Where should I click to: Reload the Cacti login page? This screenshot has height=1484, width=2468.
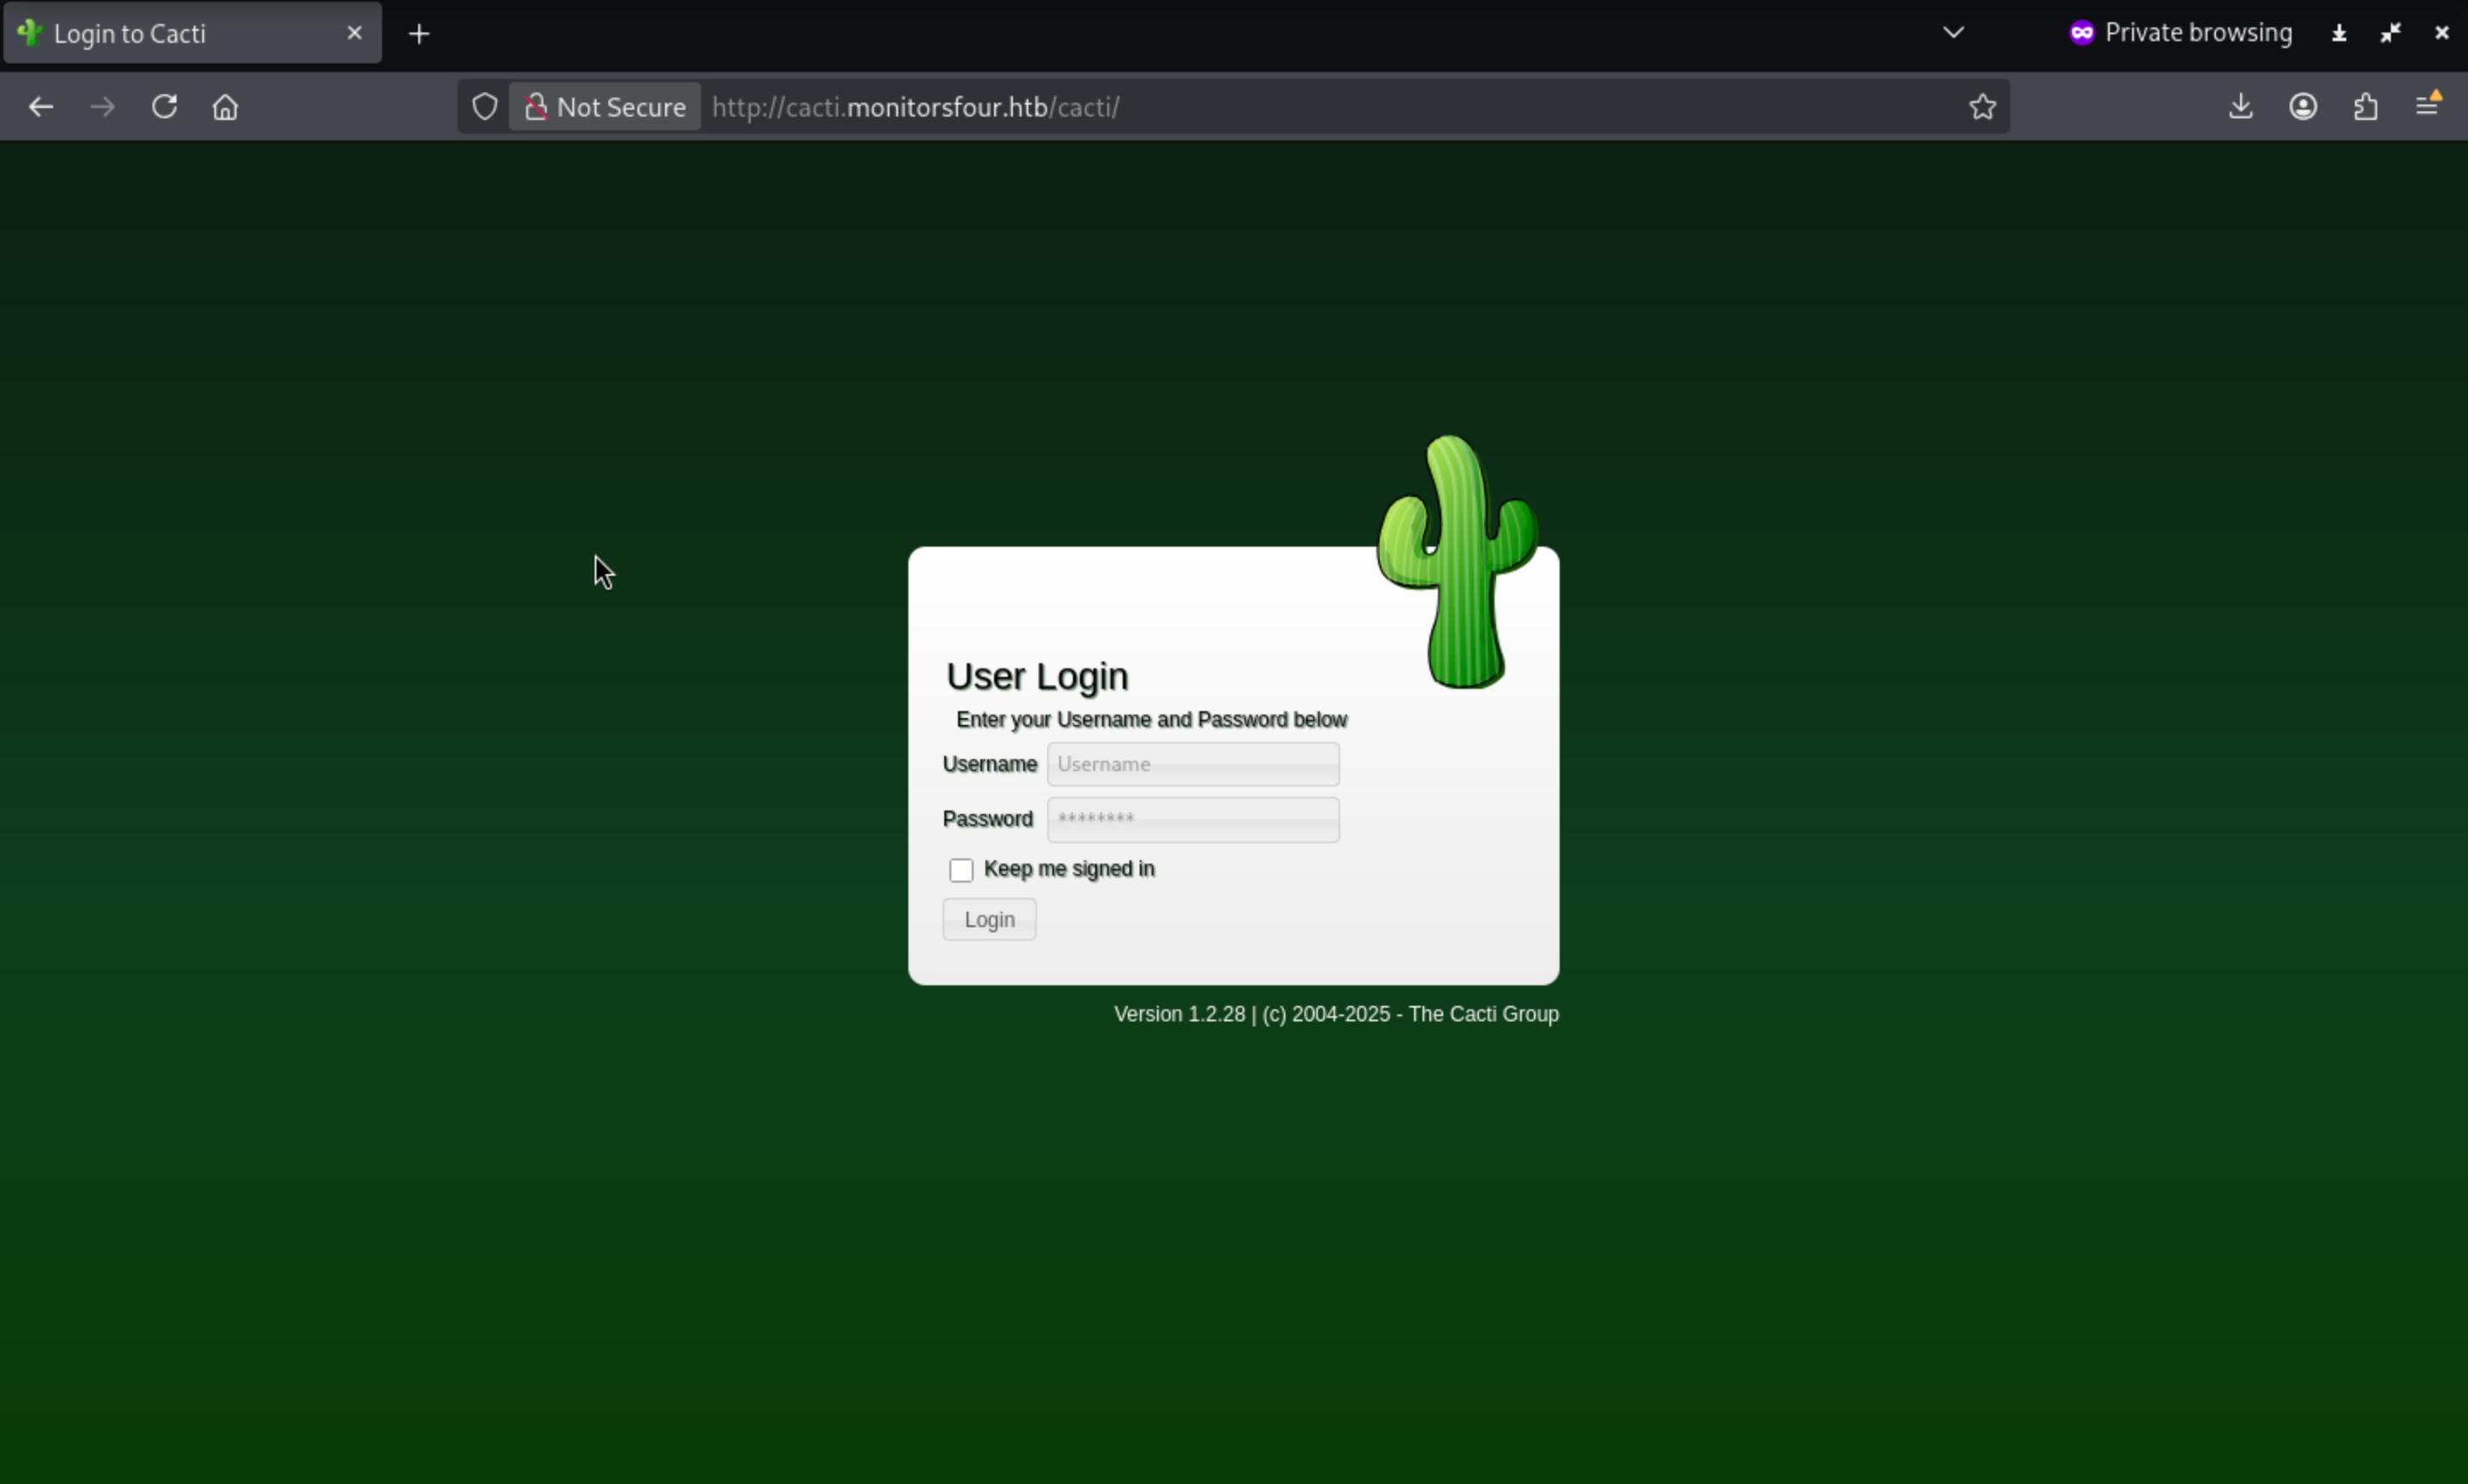(x=164, y=107)
